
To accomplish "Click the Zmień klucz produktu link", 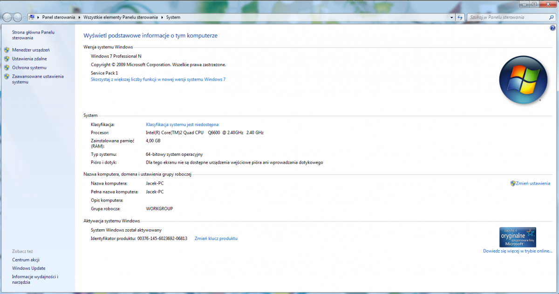I will pos(216,239).
